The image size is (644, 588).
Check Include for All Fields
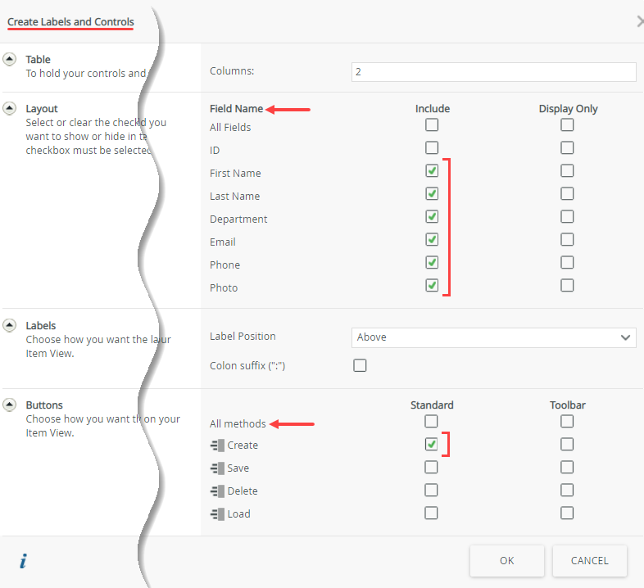[x=432, y=125]
